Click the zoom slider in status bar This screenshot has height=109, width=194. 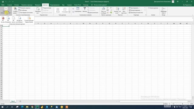(x=182, y=104)
